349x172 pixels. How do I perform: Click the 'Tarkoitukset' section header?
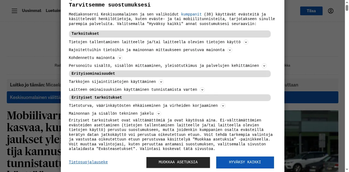coord(170,34)
